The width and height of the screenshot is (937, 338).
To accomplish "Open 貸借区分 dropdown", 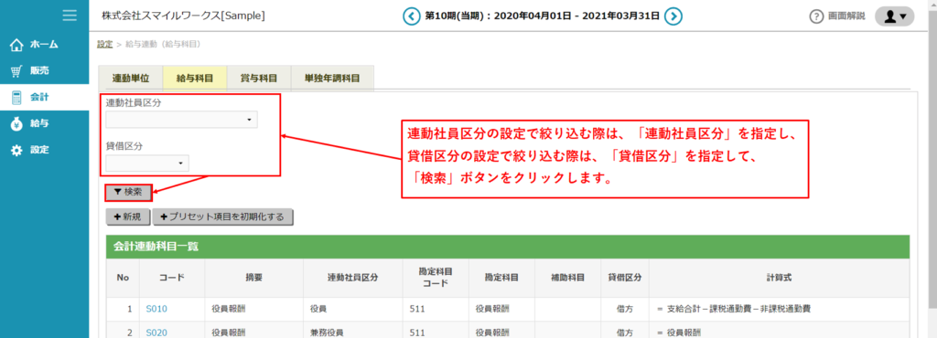I will [147, 164].
